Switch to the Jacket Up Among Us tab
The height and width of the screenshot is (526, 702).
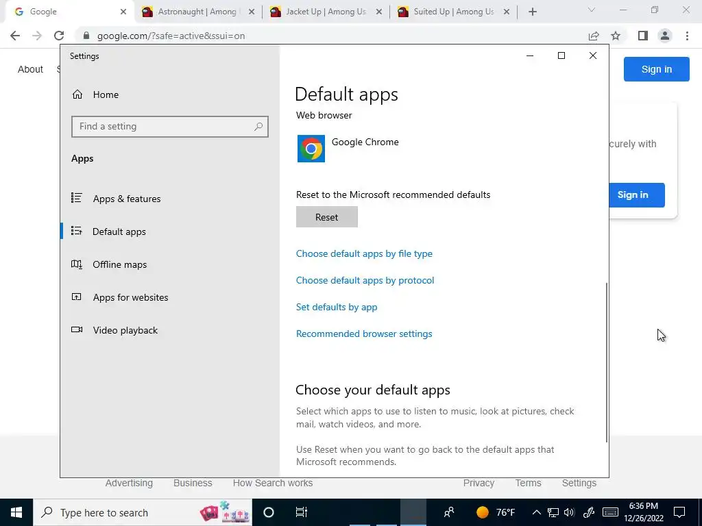pos(325,12)
